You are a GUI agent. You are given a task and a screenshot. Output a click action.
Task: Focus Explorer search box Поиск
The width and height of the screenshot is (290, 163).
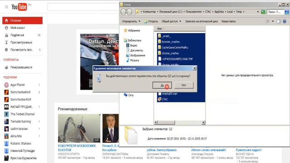[275, 12]
